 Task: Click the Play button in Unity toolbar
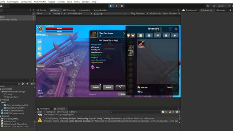coord(111,6)
